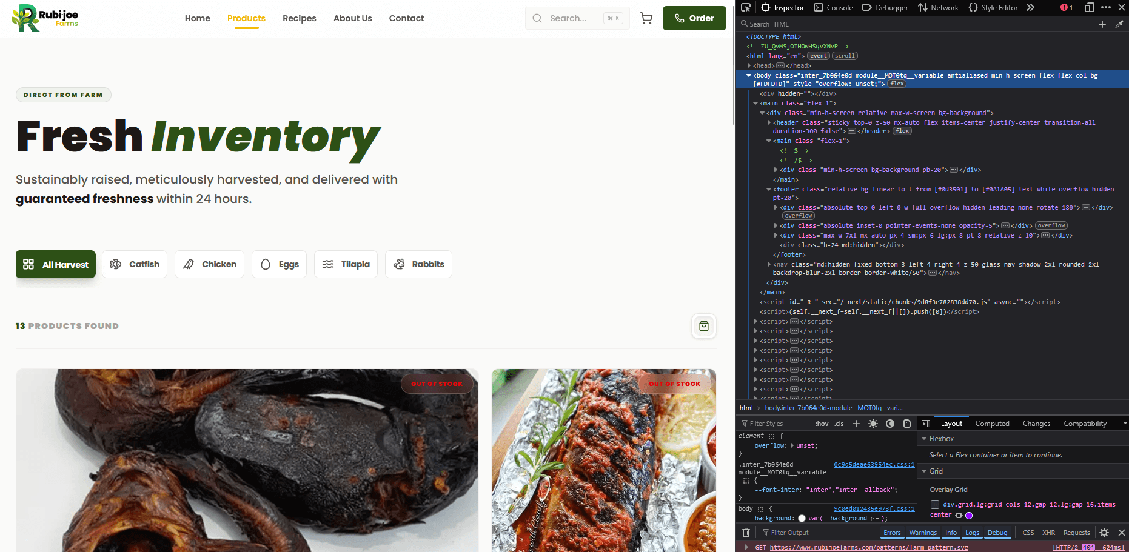Open the Network panel tab
Screen dimensions: 1129x552
[939, 7]
